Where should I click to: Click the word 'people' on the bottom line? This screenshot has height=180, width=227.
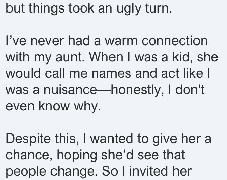(x=26, y=172)
